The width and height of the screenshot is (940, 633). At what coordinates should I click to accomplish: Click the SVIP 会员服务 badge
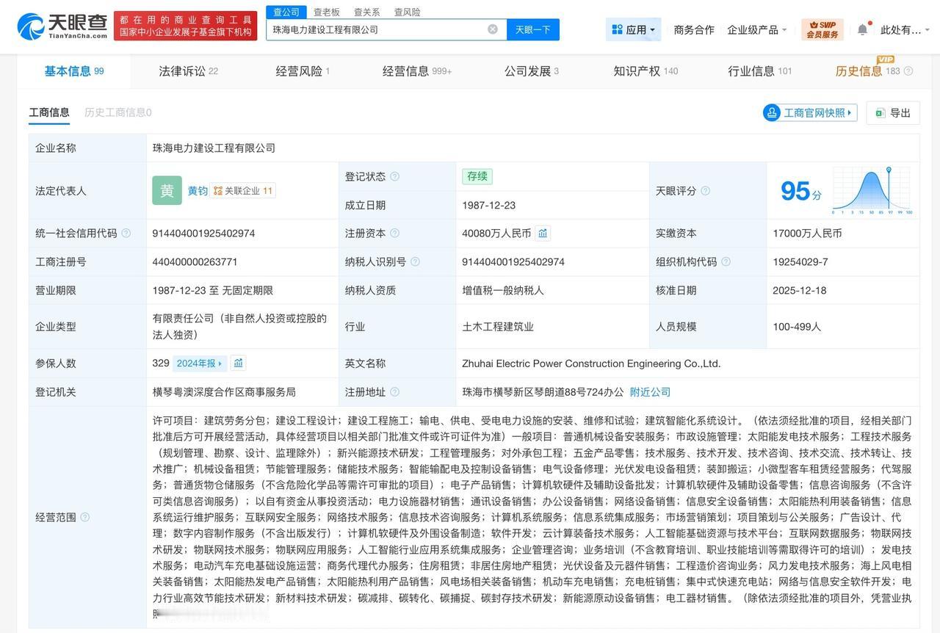pyautogui.click(x=822, y=30)
